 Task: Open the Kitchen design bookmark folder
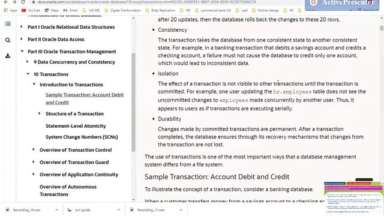265,10
